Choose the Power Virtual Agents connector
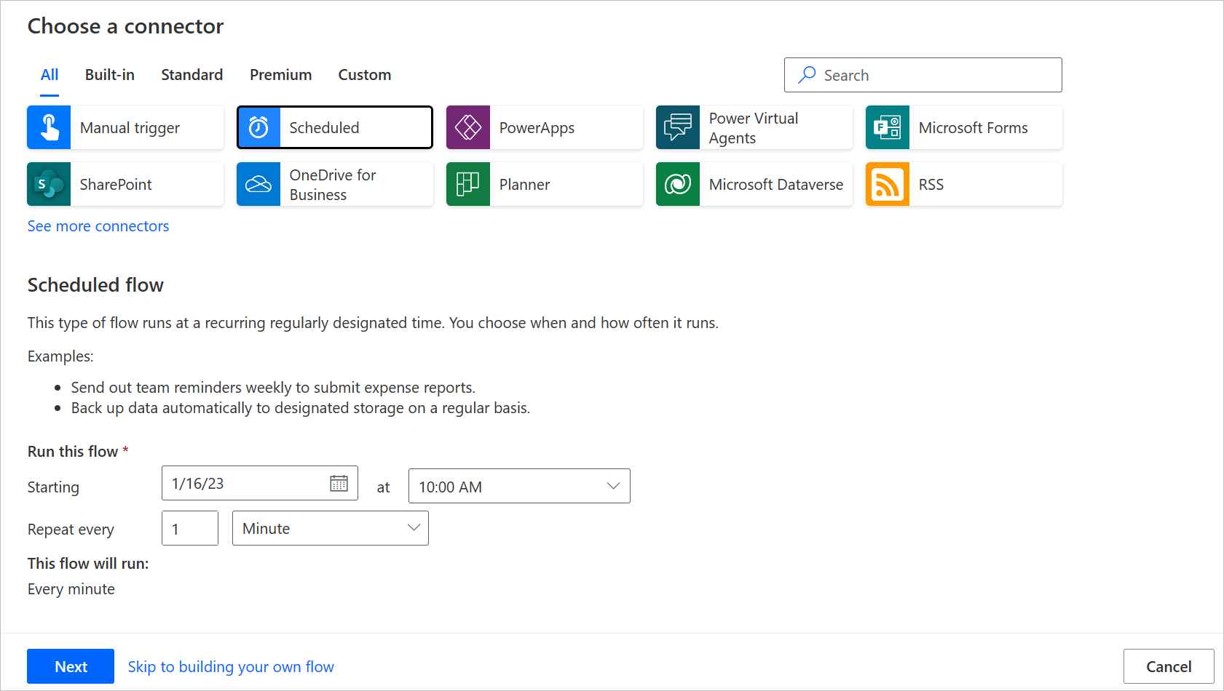This screenshot has height=691, width=1224. click(x=754, y=127)
